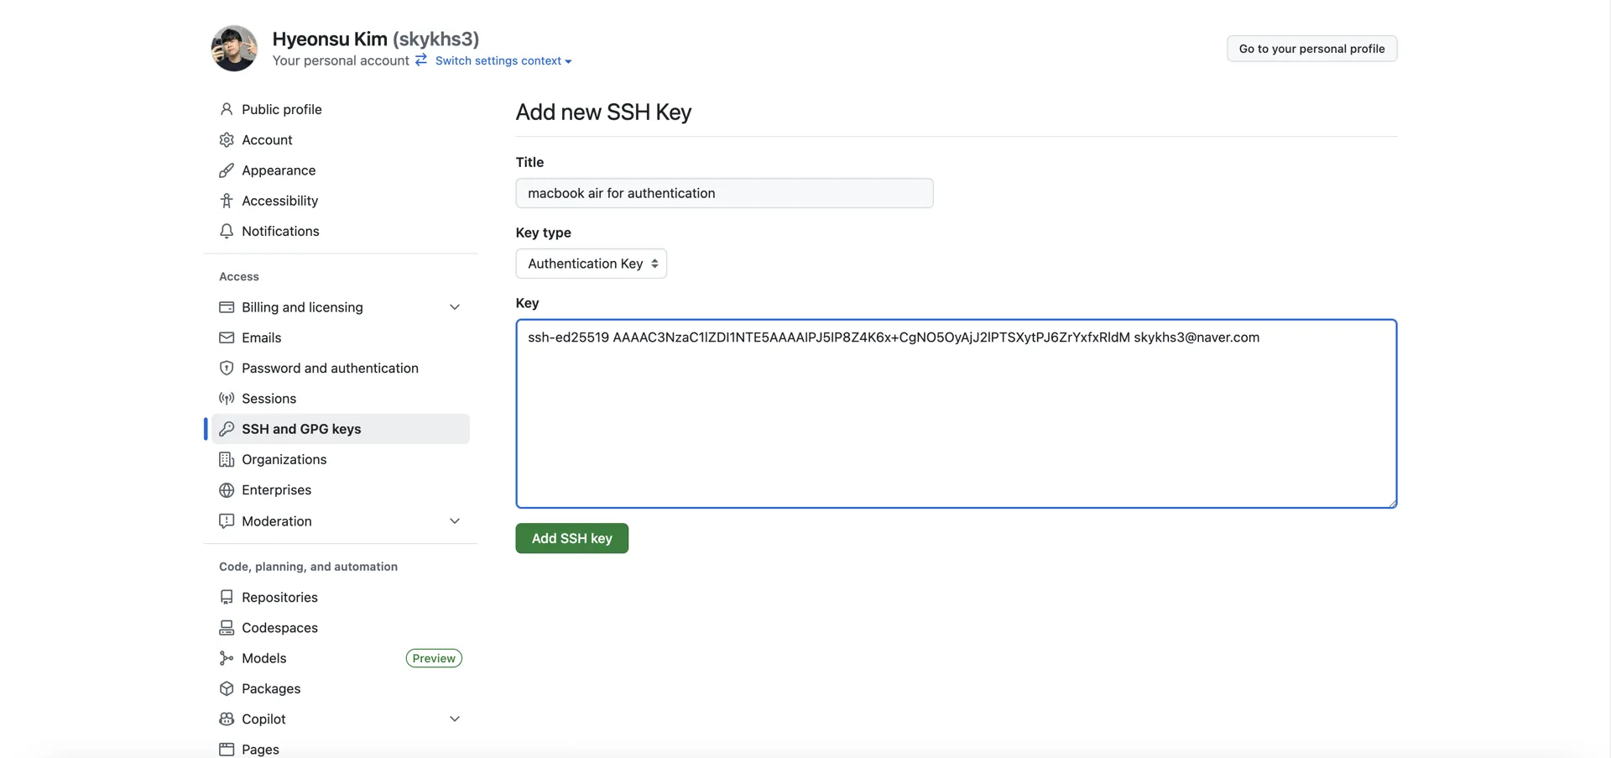The width and height of the screenshot is (1611, 758).
Task: Open the user avatar picture
Action: pos(234,48)
